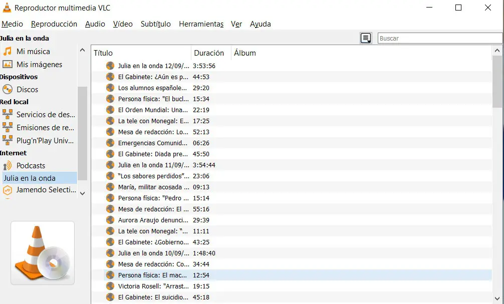Change playlist view mode icon
Viewport: 504px width, 304px height.
coord(366,38)
